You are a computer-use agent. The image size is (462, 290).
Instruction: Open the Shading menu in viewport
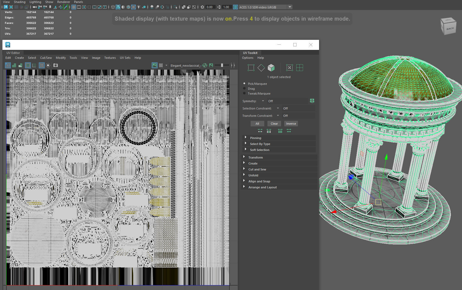(20, 2)
